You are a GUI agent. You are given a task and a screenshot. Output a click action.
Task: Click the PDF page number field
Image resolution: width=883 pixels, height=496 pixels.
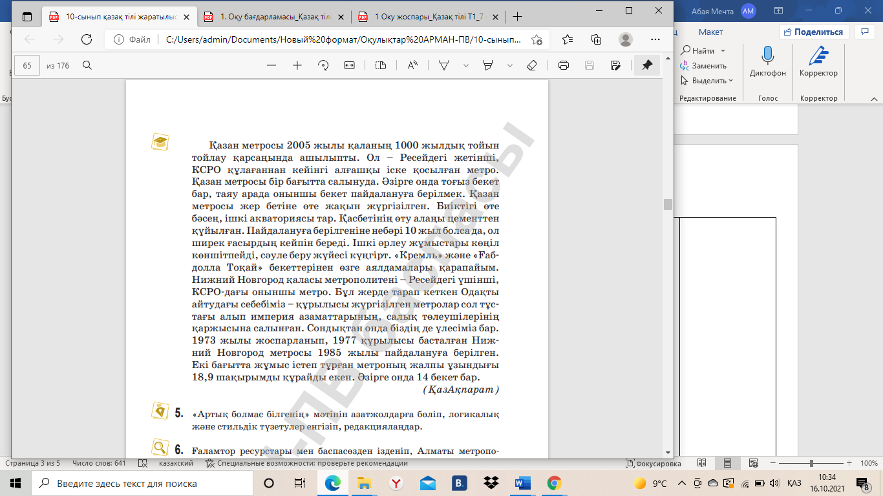coord(27,65)
